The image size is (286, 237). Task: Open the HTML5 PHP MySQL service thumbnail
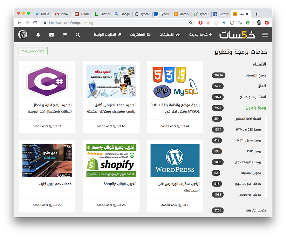click(x=175, y=82)
